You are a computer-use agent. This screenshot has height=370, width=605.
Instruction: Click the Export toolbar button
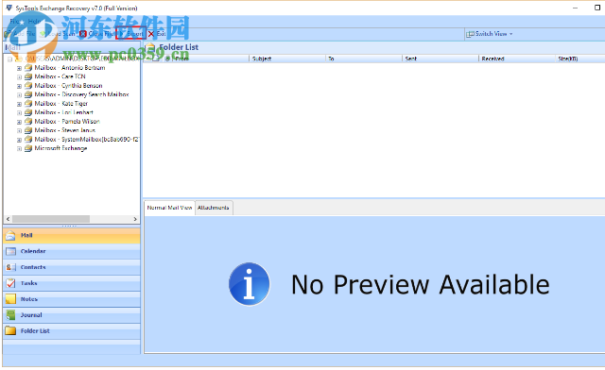tap(131, 34)
